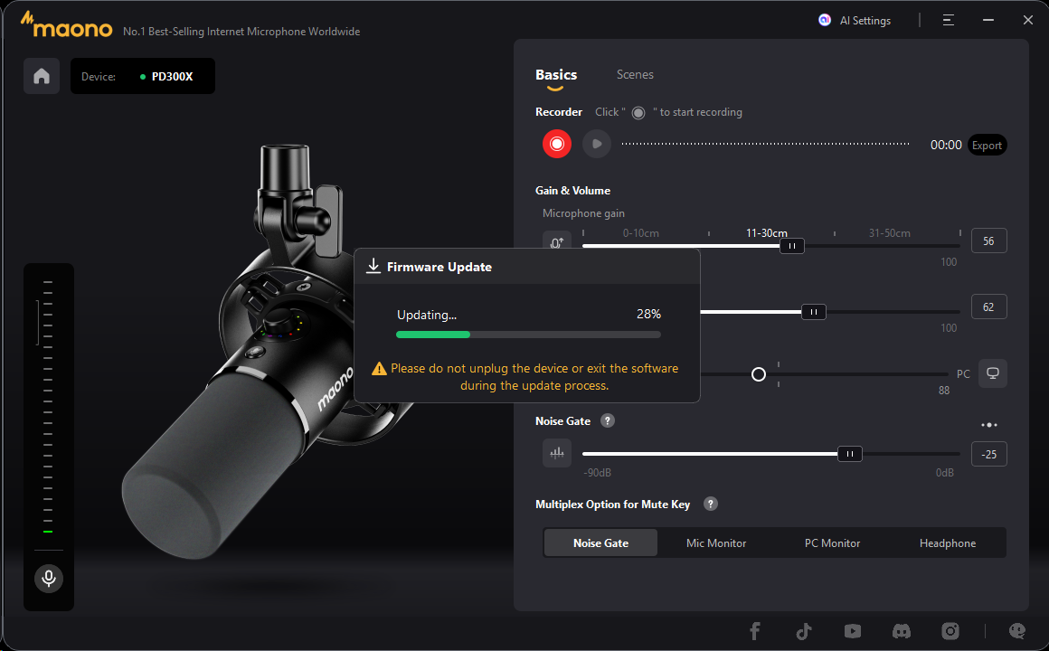
Task: Click the Export button
Action: pyautogui.click(x=987, y=145)
